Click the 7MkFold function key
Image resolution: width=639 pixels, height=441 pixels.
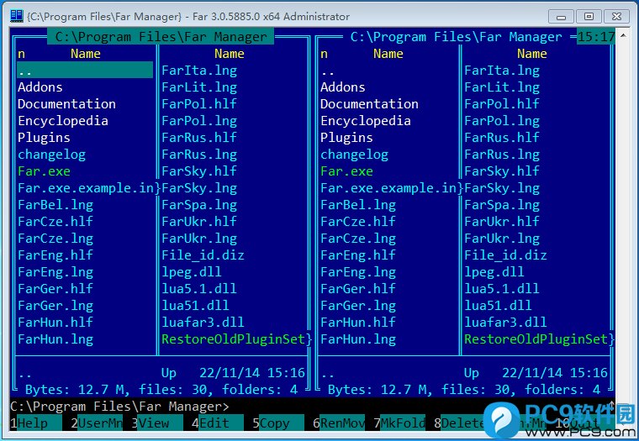pyautogui.click(x=399, y=423)
